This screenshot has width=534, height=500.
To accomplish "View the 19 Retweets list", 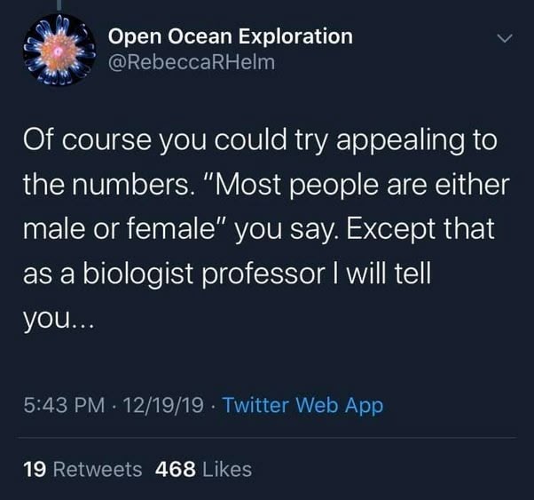I will click(x=82, y=469).
